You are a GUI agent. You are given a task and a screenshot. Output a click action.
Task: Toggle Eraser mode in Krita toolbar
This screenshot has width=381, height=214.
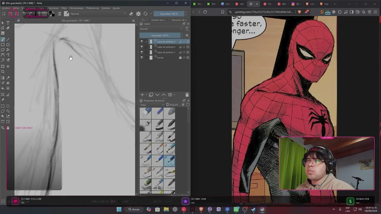click(131, 14)
